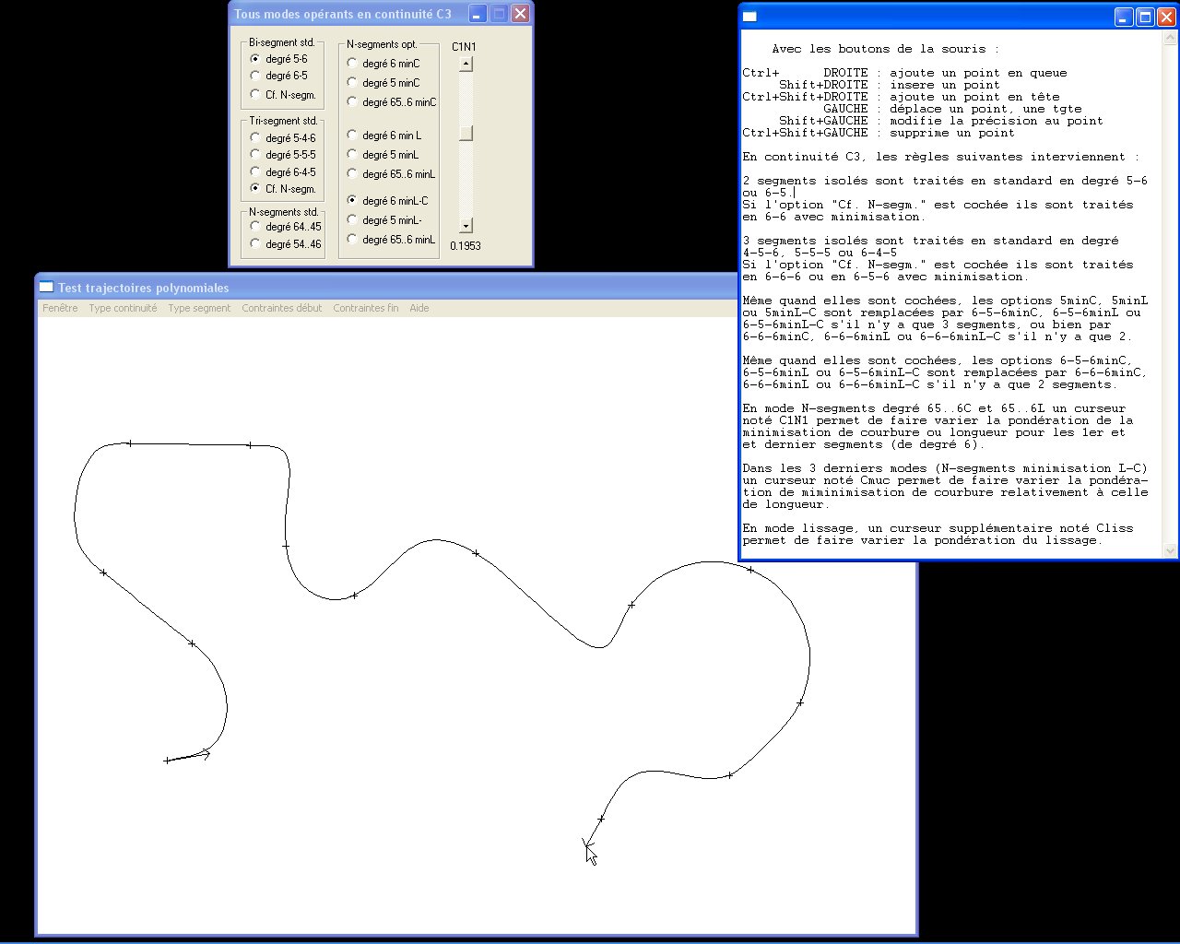Expand the Type segment menu
Viewport: 1180px width, 944px height.
(x=199, y=308)
